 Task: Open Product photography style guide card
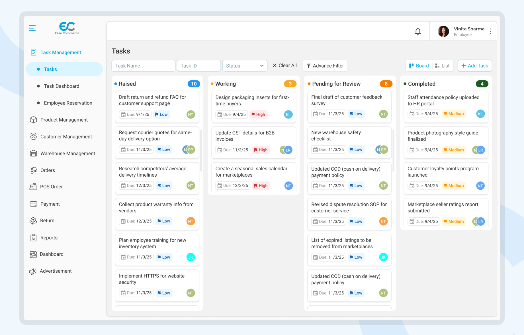446,142
